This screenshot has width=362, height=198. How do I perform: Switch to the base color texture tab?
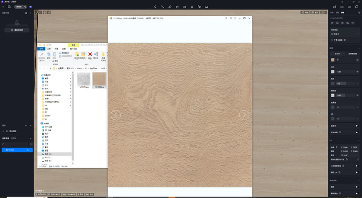pyautogui.click(x=353, y=54)
